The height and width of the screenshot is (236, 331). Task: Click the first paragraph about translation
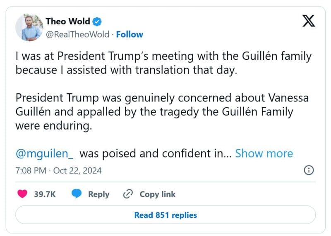click(163, 63)
